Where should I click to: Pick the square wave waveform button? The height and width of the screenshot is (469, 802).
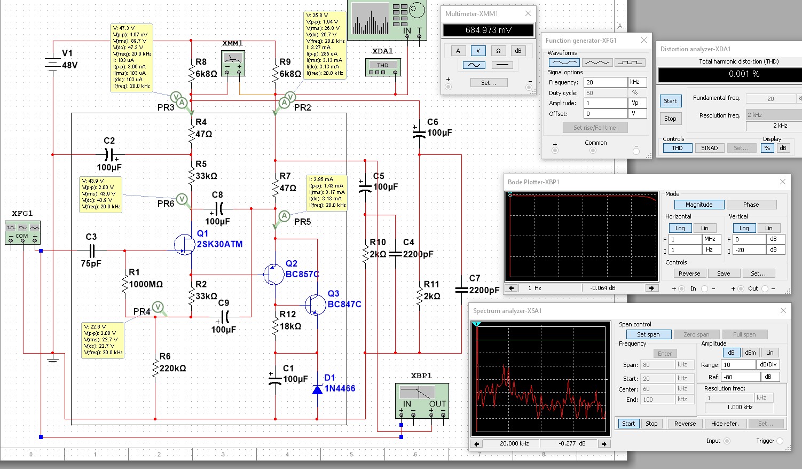point(630,62)
